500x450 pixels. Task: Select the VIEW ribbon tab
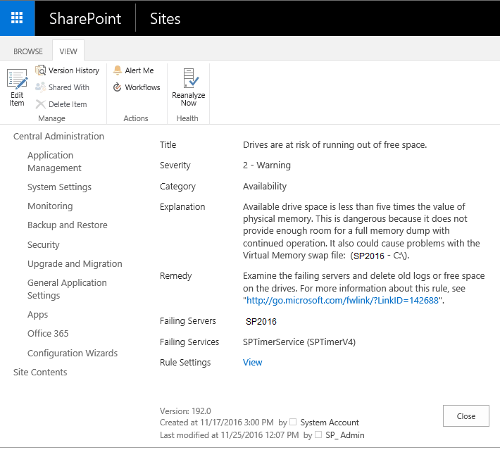[x=68, y=51]
